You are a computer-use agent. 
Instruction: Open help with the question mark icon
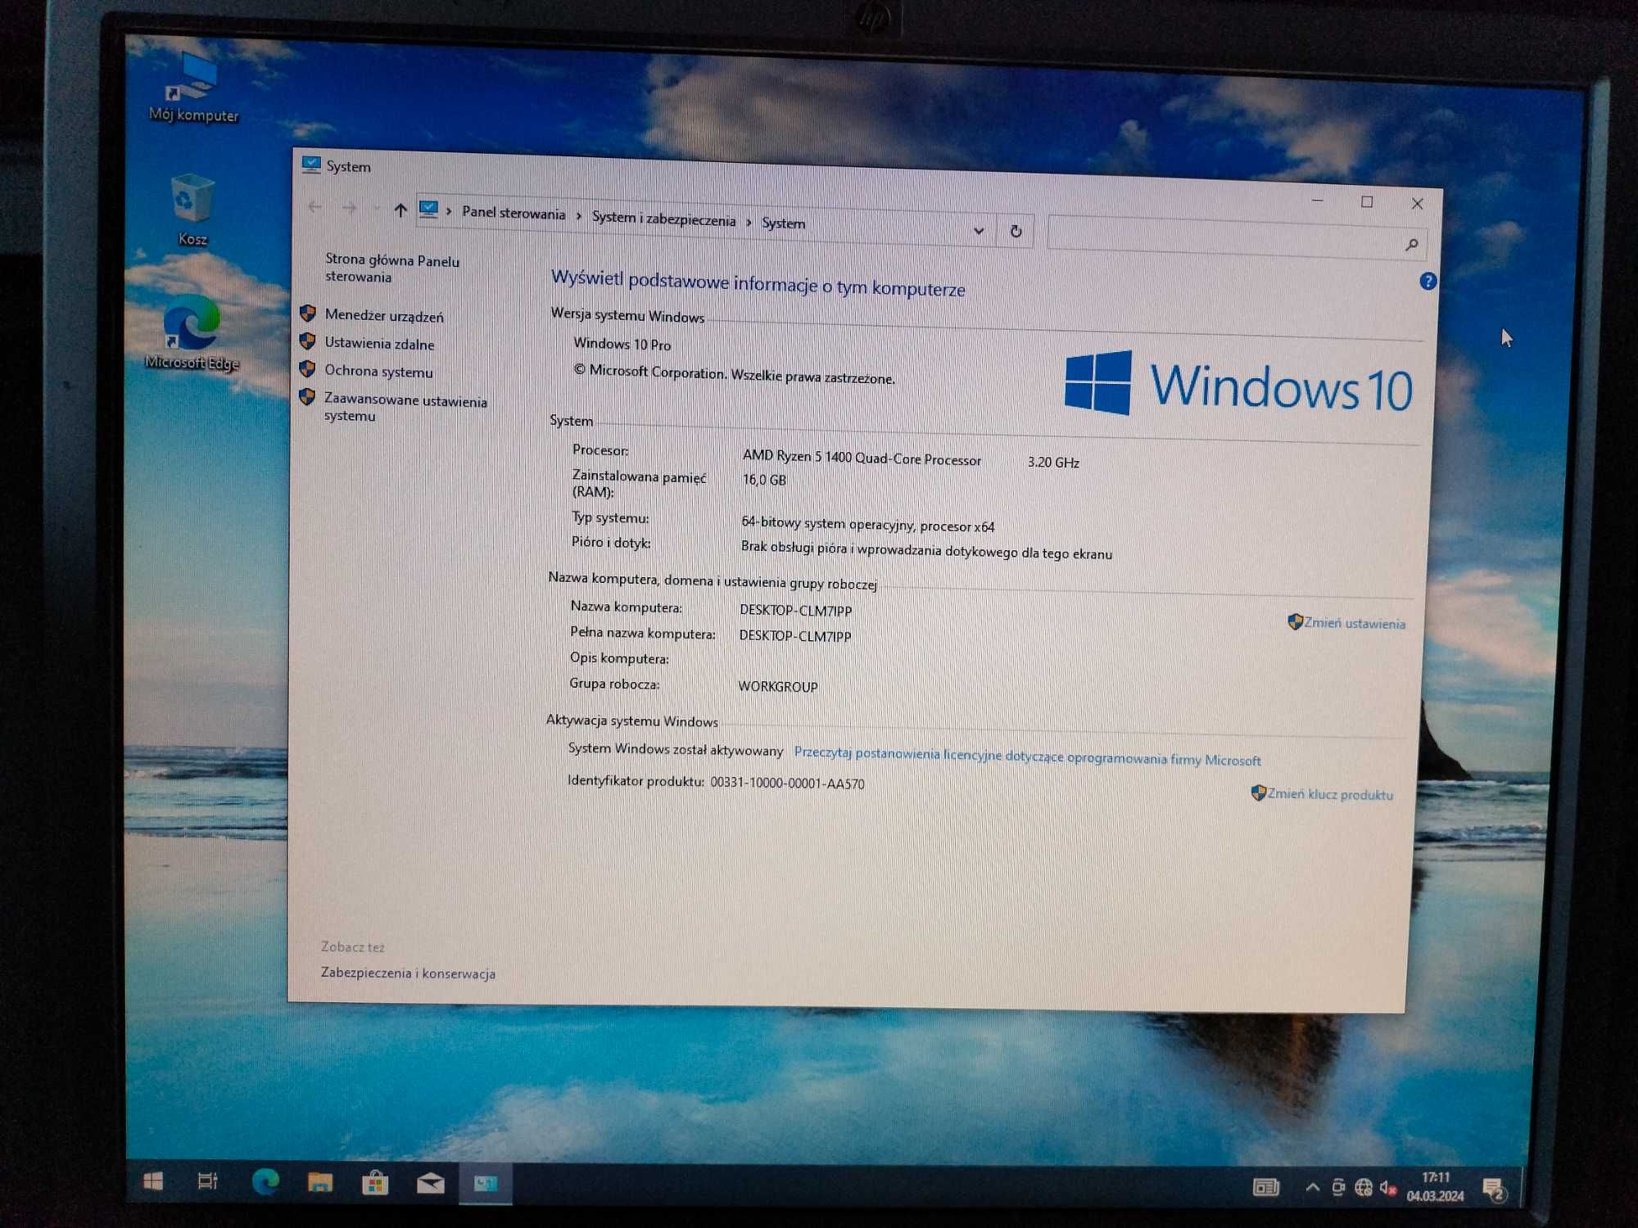[x=1428, y=282]
